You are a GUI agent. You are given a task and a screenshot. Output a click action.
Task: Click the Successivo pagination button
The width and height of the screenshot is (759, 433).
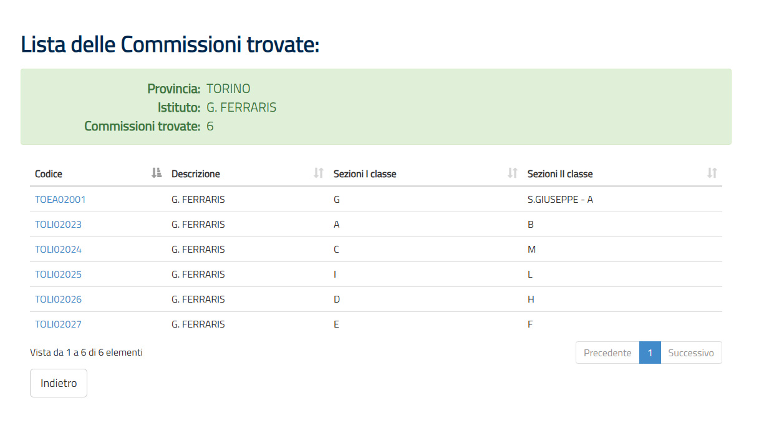click(691, 353)
